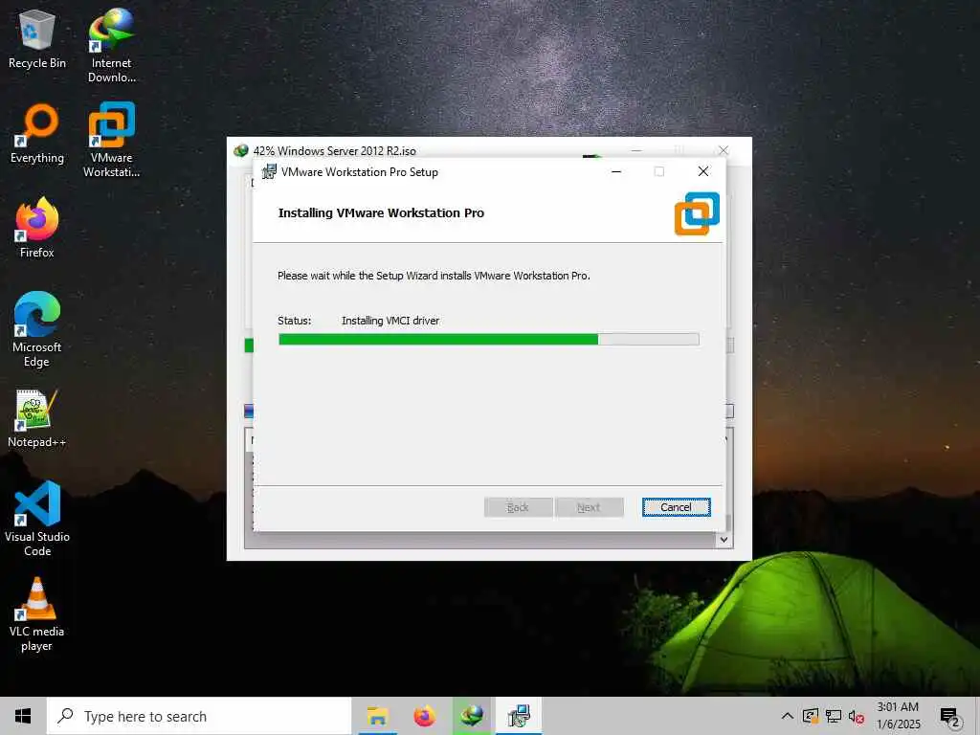Select the VMware Workstation desktop shortcut

pos(111,140)
